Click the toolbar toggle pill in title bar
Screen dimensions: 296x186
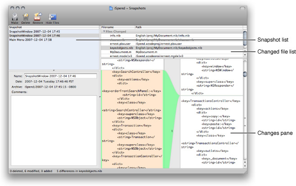pyautogui.click(x=242, y=8)
